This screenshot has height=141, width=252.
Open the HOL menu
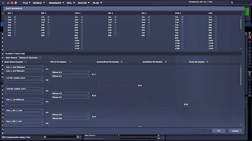point(71,3)
